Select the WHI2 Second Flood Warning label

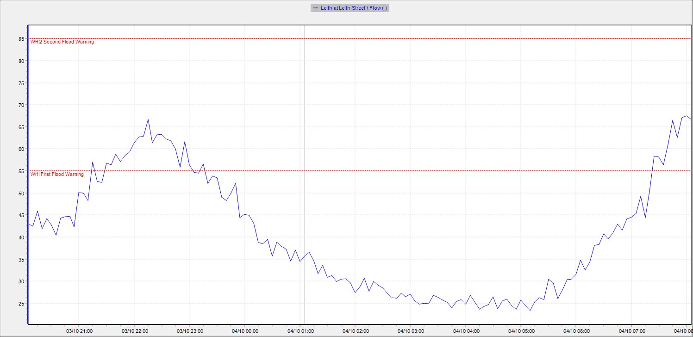click(62, 42)
